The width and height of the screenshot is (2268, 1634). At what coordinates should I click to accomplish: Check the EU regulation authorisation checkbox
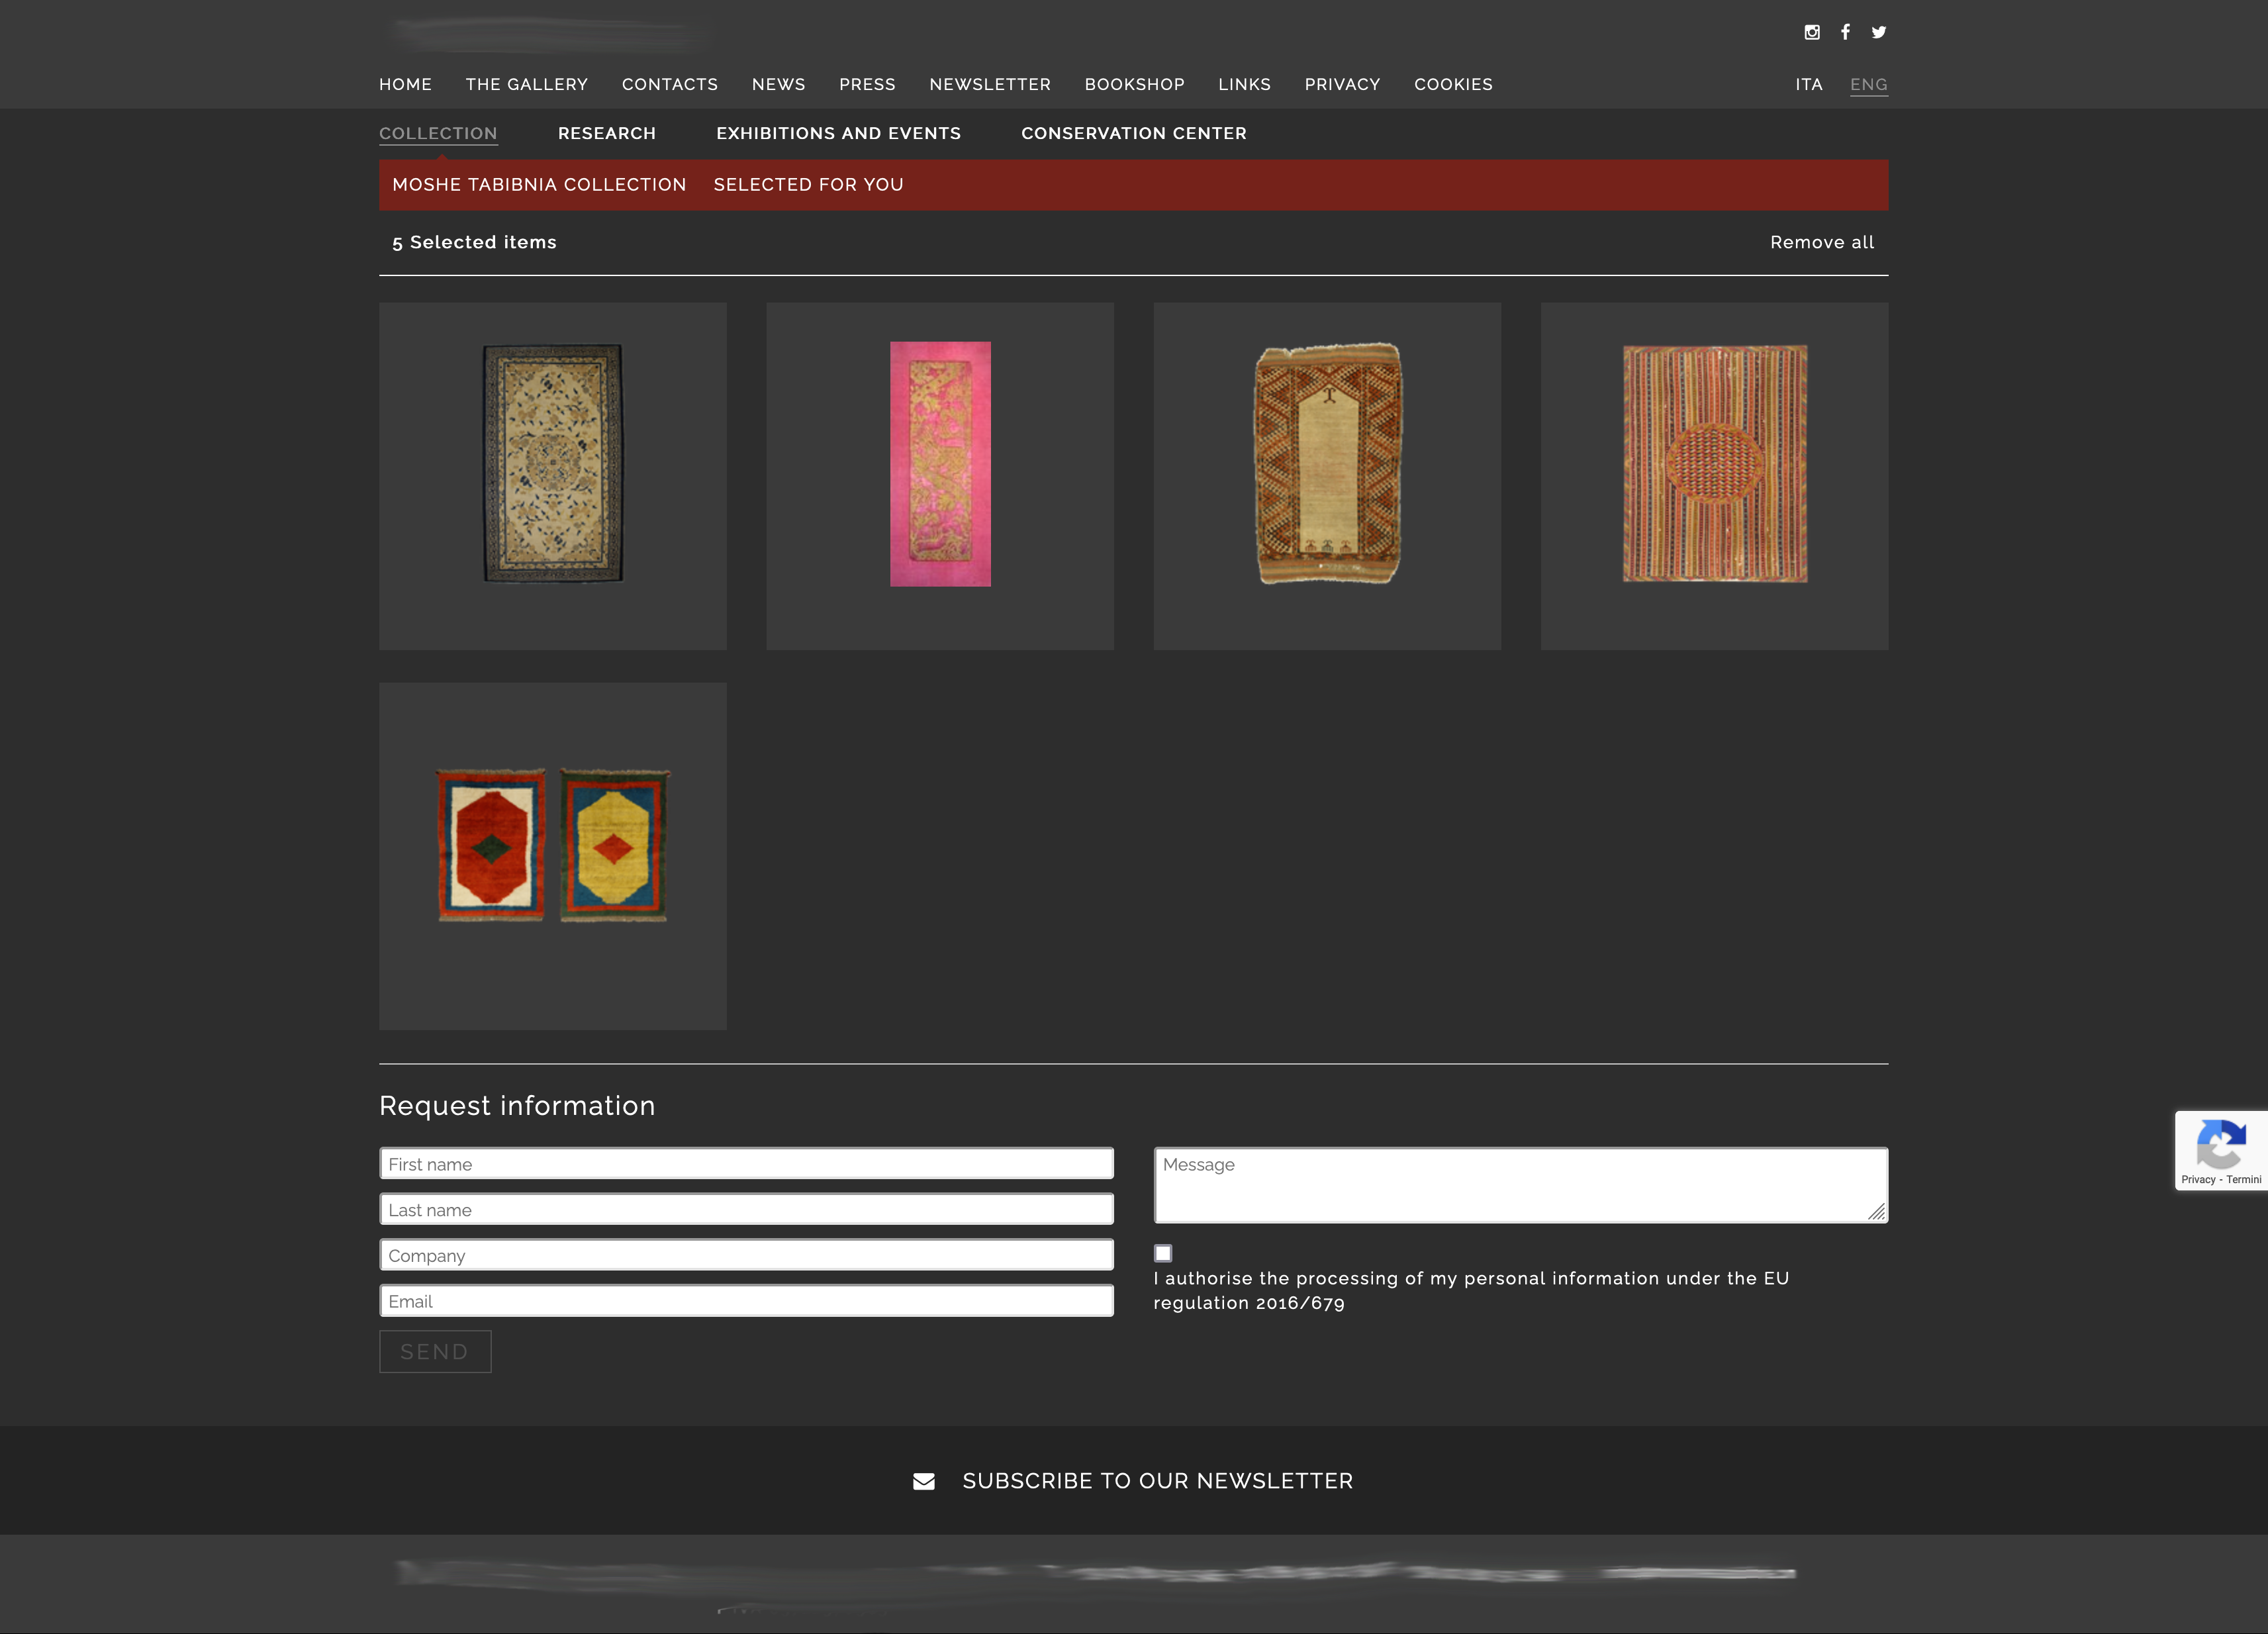pos(1163,1253)
